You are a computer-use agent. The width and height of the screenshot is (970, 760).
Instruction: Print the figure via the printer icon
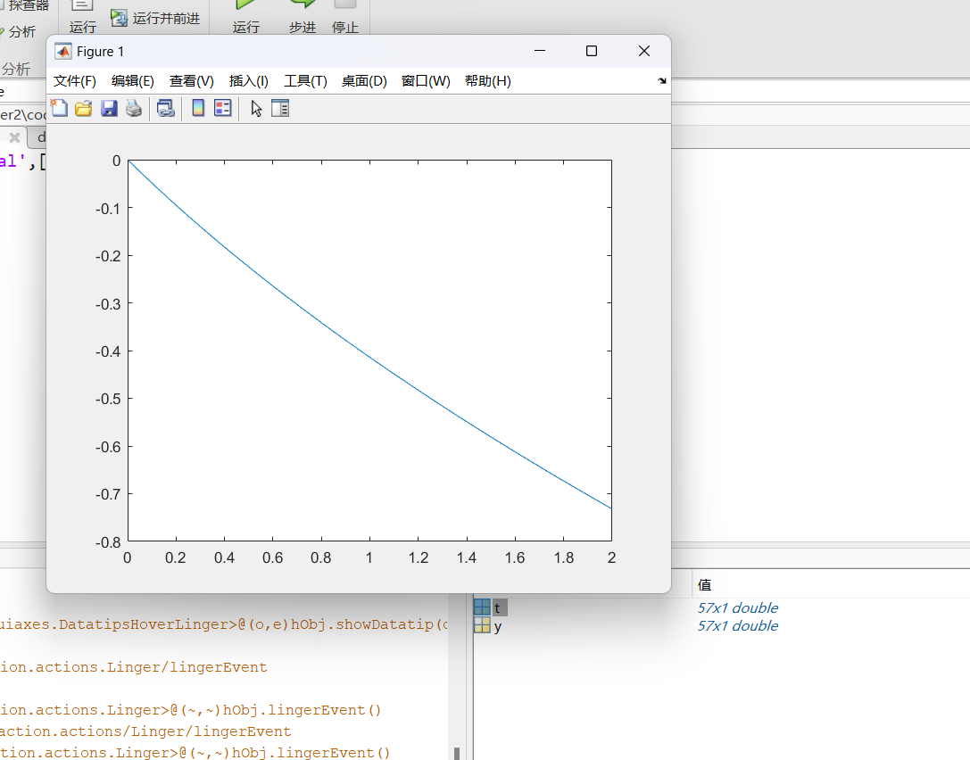coord(134,109)
